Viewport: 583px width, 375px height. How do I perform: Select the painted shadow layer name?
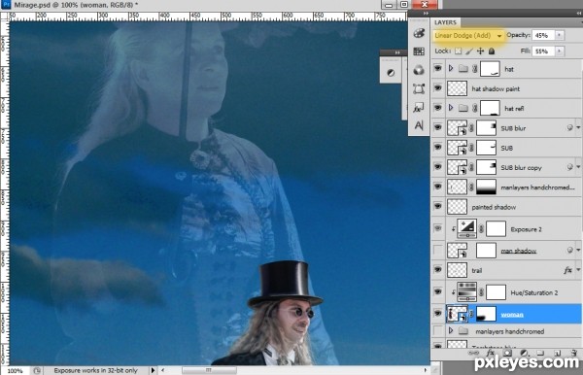click(x=494, y=207)
